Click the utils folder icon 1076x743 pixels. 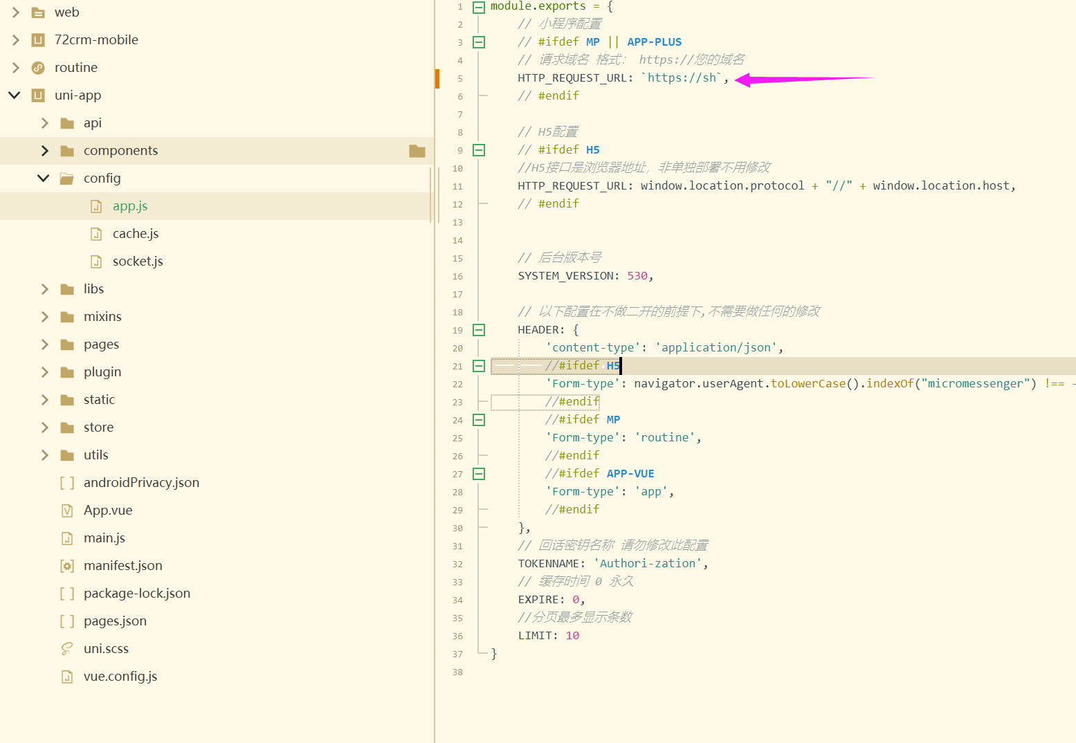[x=67, y=455]
